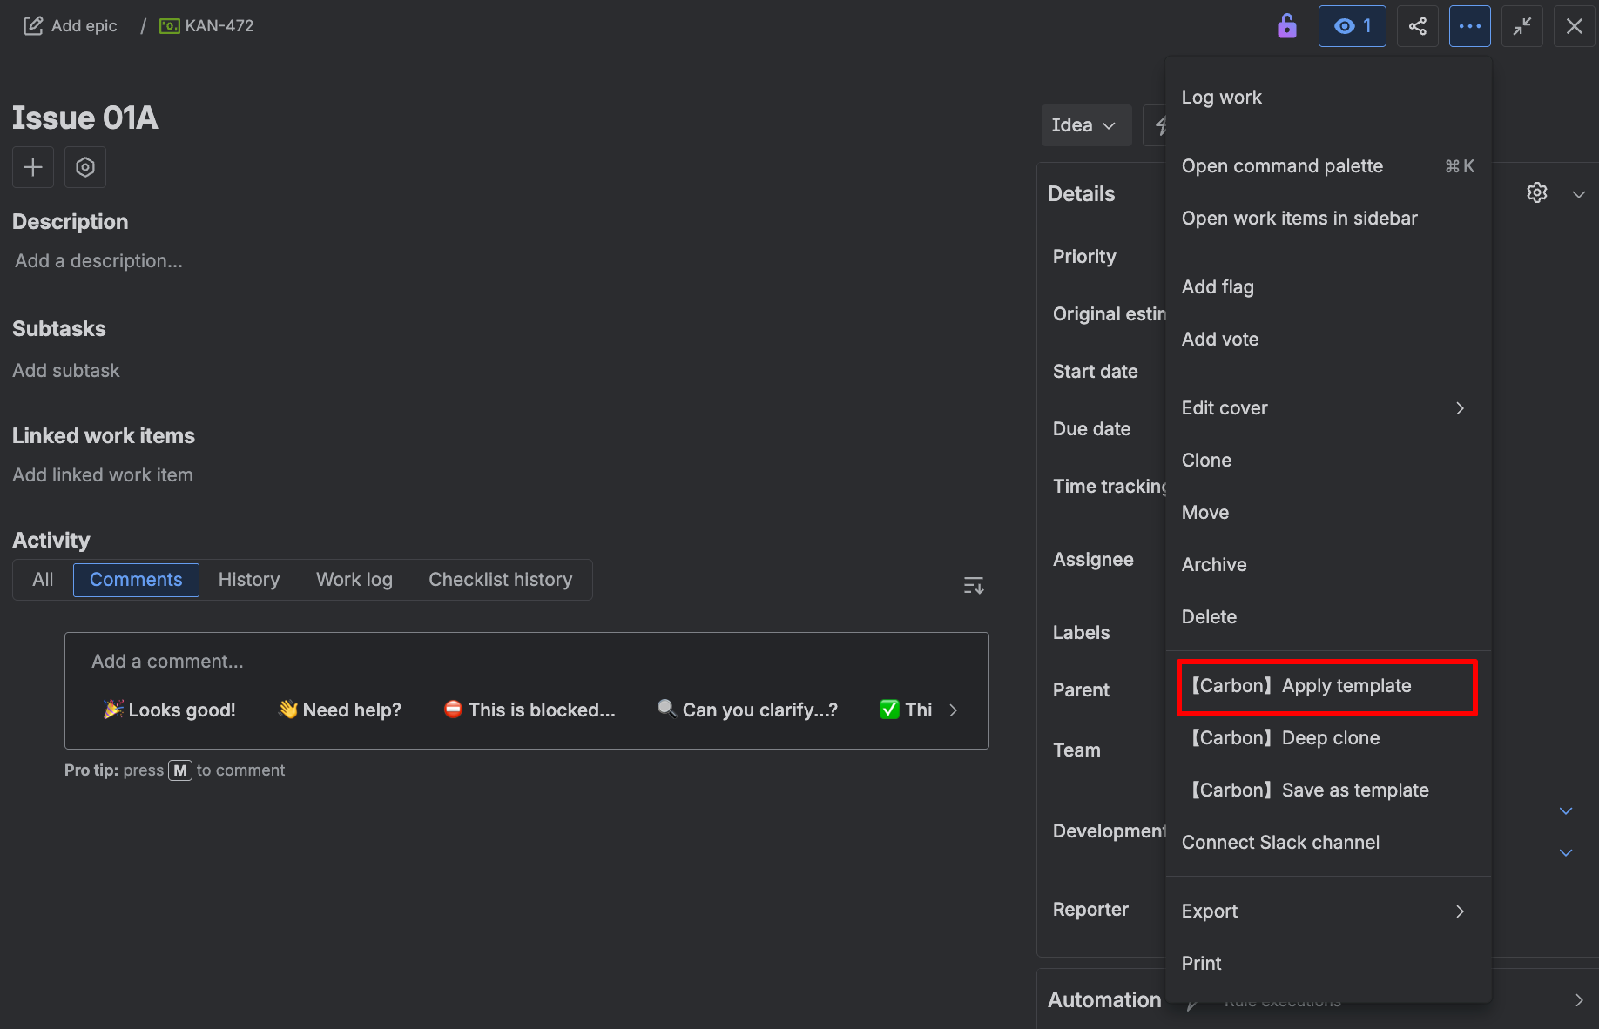
Task: Open the more actions ellipsis menu
Action: [x=1469, y=26]
